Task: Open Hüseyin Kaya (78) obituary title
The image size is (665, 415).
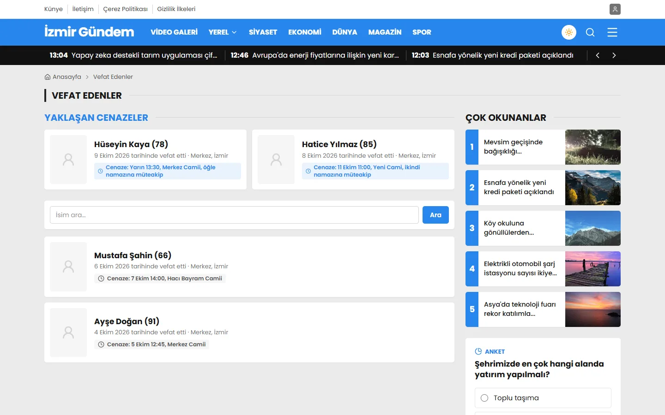Action: tap(131, 144)
